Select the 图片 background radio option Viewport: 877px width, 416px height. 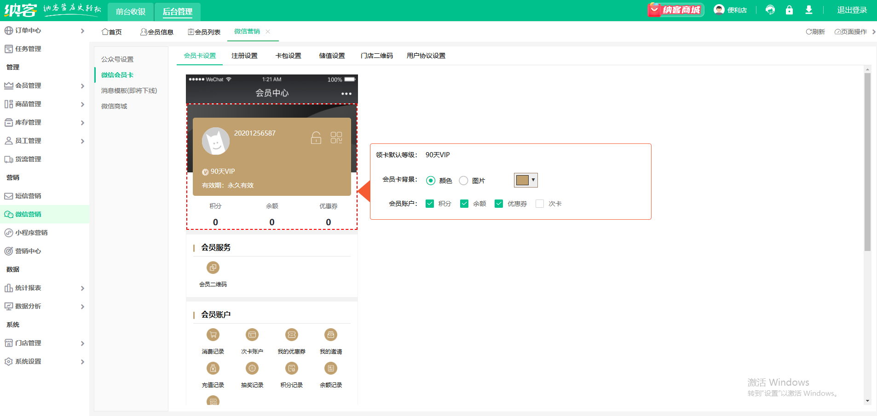coord(464,181)
